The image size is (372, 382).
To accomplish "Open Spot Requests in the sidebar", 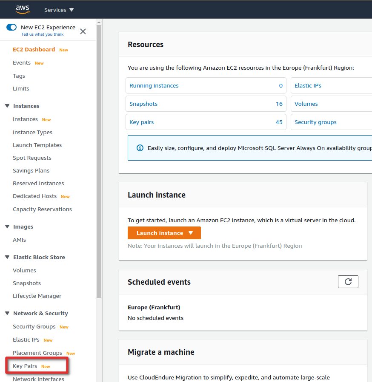I will pos(32,158).
